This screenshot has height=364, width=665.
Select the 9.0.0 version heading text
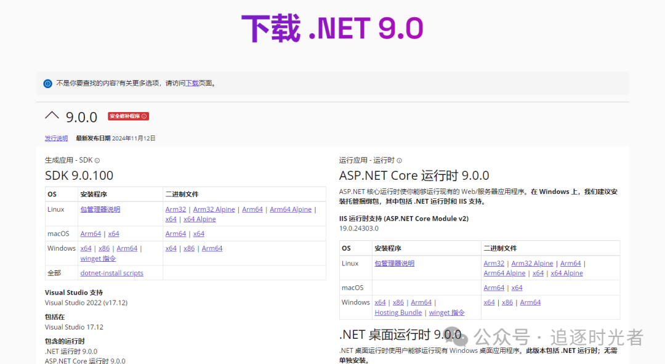pyautogui.click(x=81, y=117)
